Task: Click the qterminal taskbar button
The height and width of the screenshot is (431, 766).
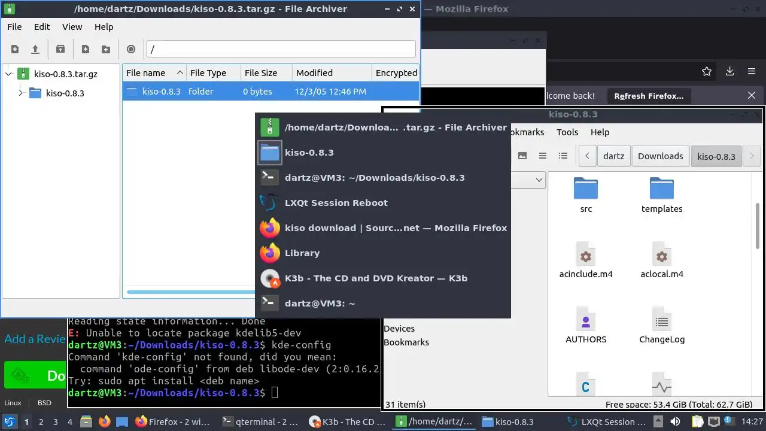Action: click(259, 422)
